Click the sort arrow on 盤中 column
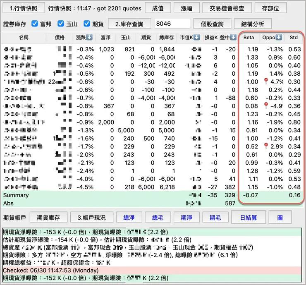The image size is (306, 285). click(x=233, y=37)
